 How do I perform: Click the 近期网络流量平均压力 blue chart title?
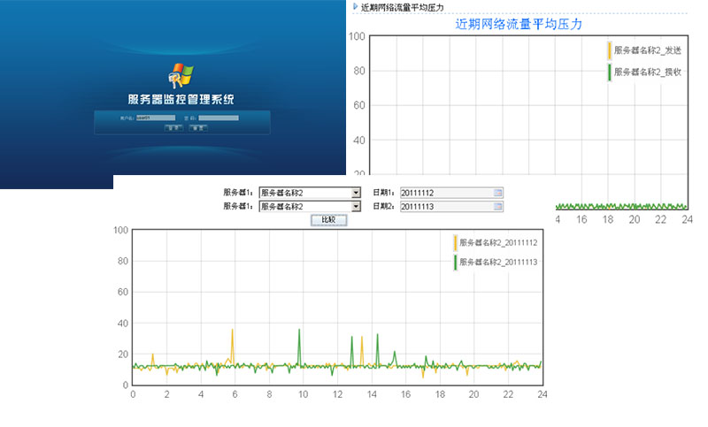pyautogui.click(x=519, y=24)
